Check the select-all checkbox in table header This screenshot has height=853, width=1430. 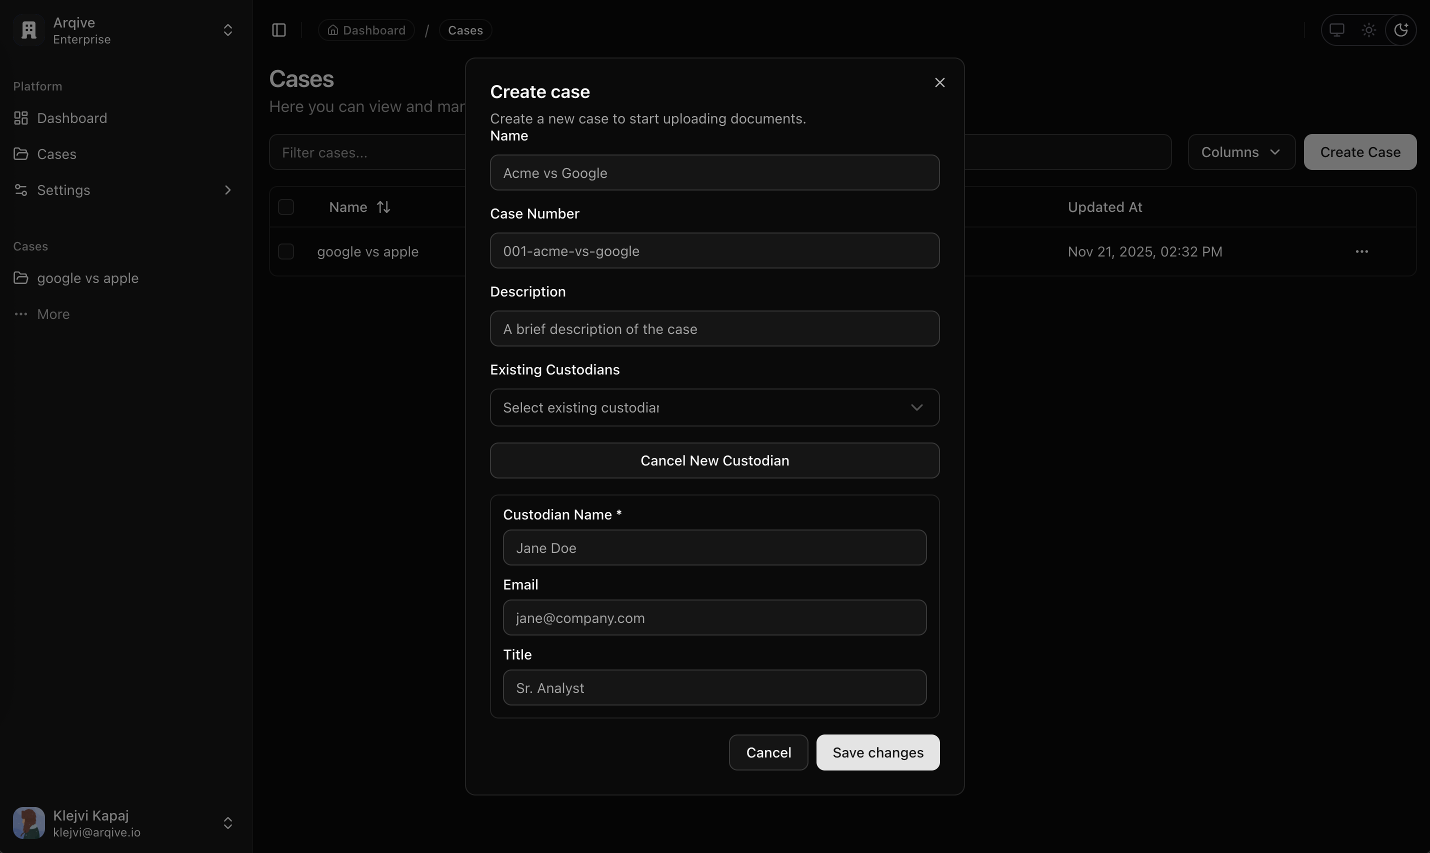(285, 206)
